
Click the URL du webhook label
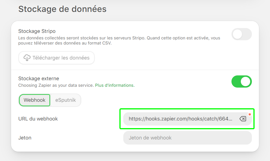(38, 119)
